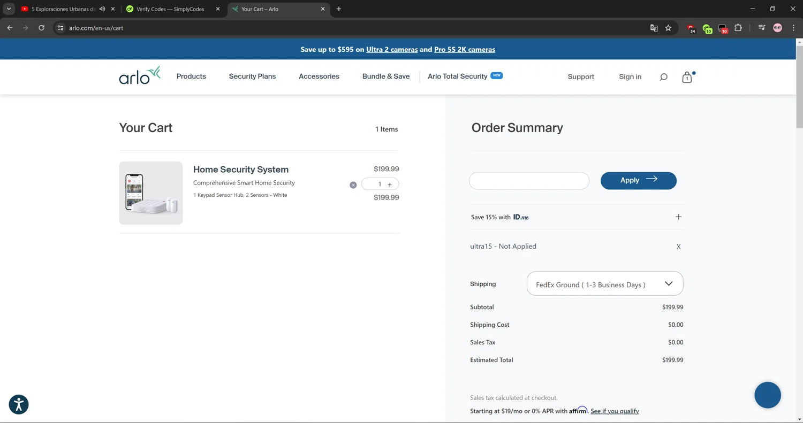Image resolution: width=803 pixels, height=423 pixels.
Task: Open the Bundle & Save menu
Action: (x=386, y=76)
